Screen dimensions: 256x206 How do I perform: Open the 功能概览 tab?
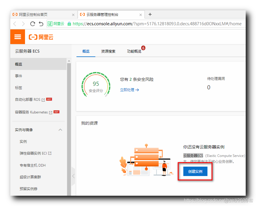[x=134, y=51]
